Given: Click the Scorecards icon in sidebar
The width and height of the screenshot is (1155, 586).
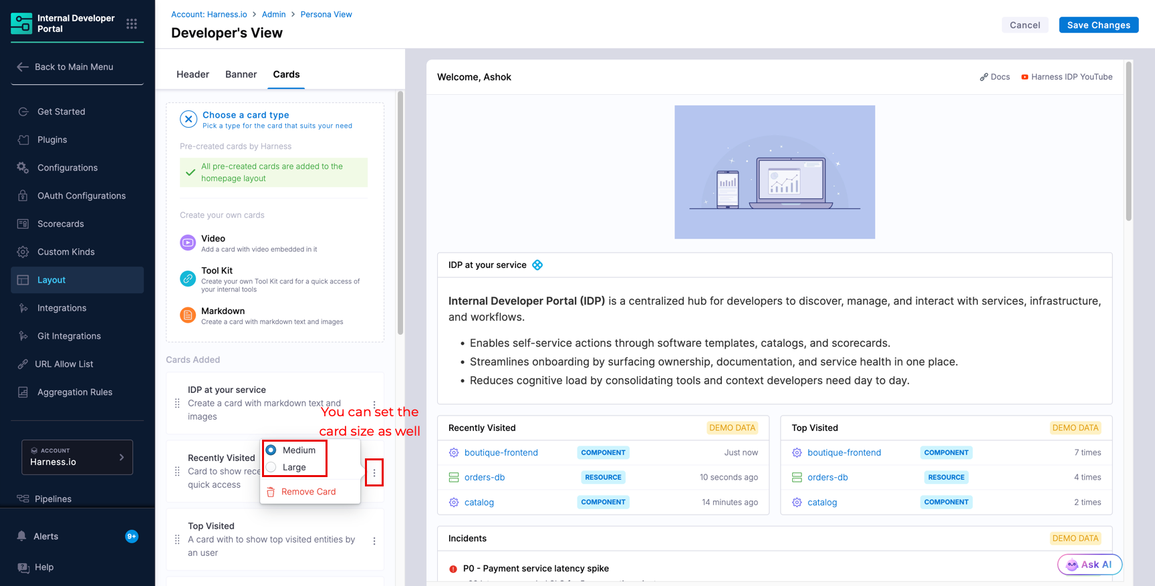Looking at the screenshot, I should 23,224.
